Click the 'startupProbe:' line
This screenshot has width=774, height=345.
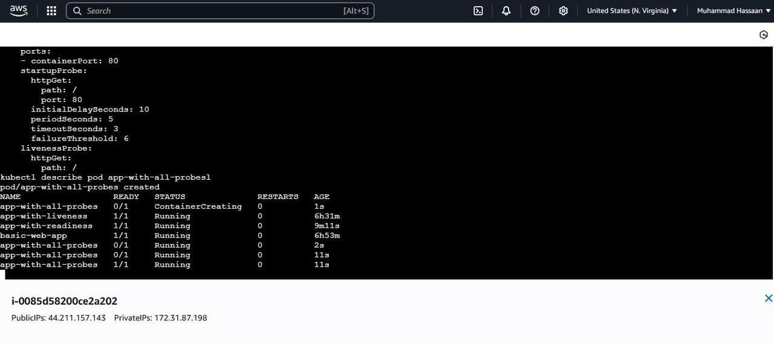[54, 71]
